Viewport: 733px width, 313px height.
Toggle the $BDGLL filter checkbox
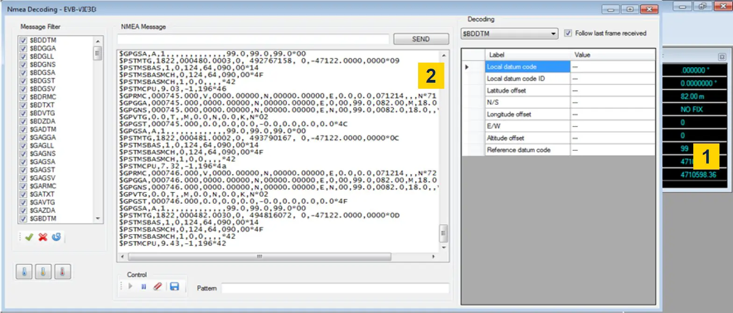[x=23, y=57]
